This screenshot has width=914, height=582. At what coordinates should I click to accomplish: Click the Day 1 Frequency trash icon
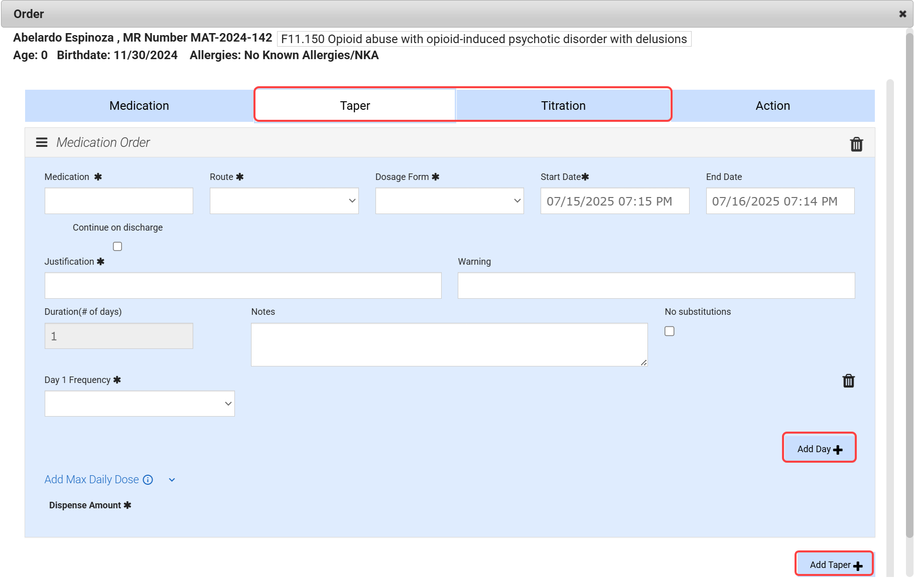[848, 381]
